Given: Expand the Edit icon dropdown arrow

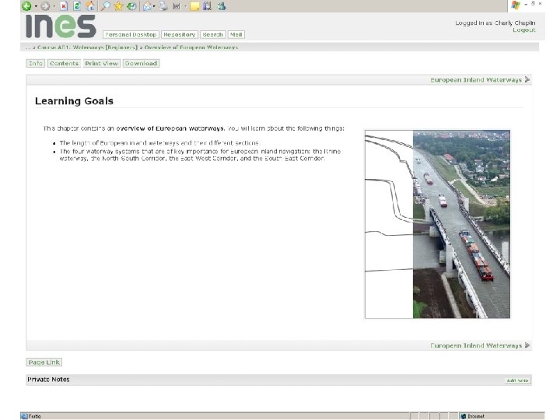Looking at the screenshot, I should 185,6.
